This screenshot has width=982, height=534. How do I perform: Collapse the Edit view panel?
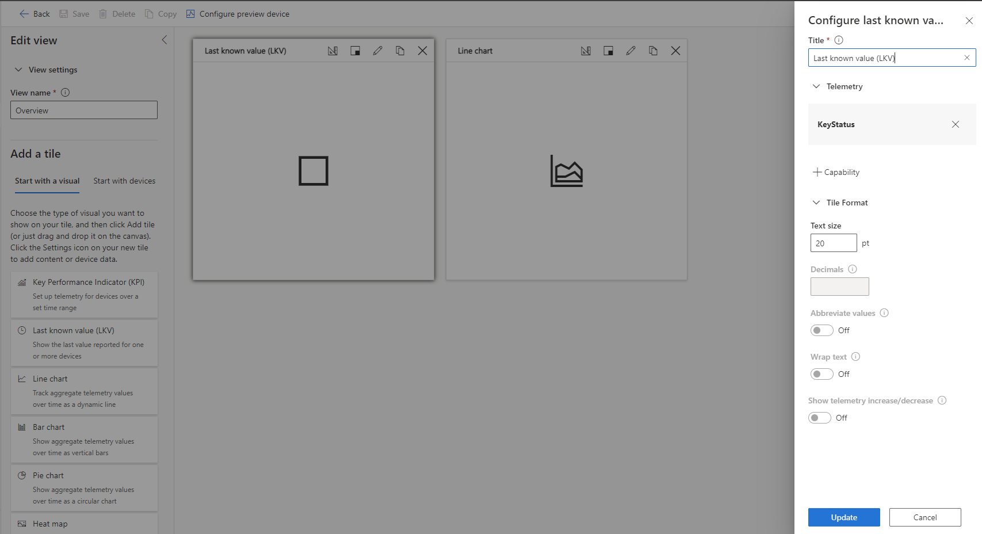(x=164, y=40)
